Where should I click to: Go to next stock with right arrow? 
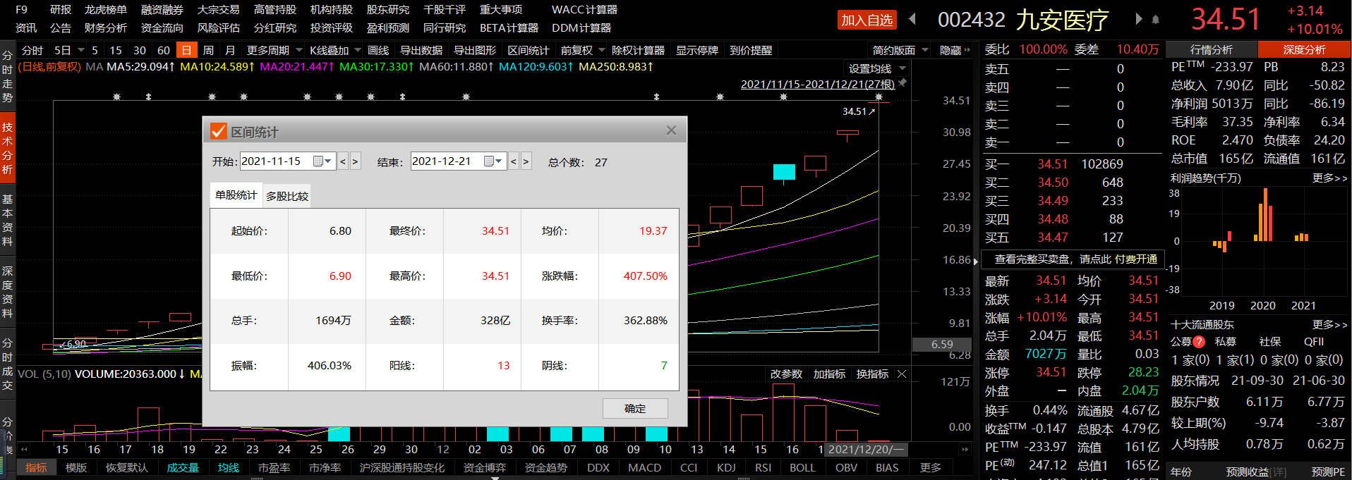1138,19
